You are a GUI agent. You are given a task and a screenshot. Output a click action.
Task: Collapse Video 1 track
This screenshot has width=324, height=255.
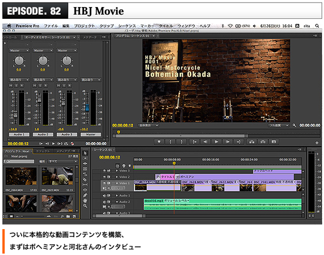[x=117, y=183]
